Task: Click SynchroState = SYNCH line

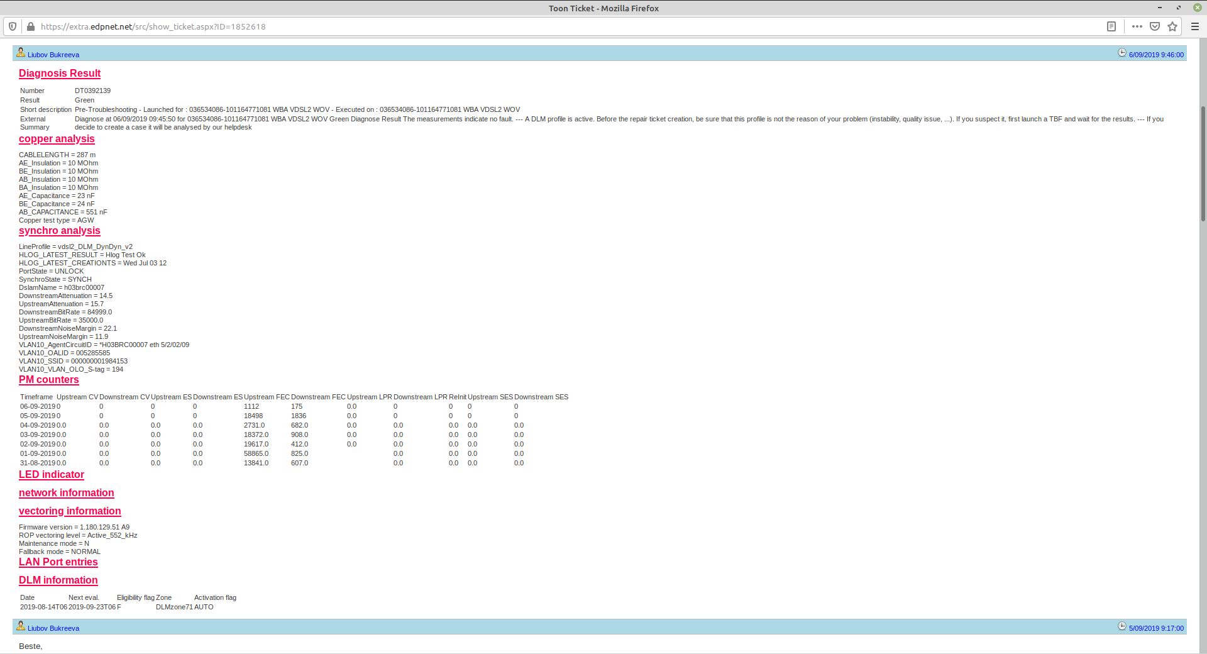Action: [55, 279]
